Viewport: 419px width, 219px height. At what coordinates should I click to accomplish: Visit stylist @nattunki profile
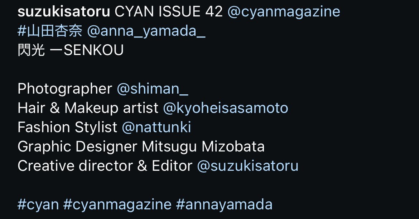click(x=156, y=127)
